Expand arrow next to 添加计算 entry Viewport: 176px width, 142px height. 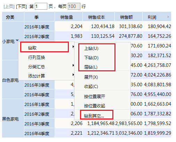73,75
